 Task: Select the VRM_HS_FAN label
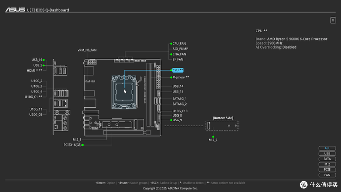pos(87,50)
